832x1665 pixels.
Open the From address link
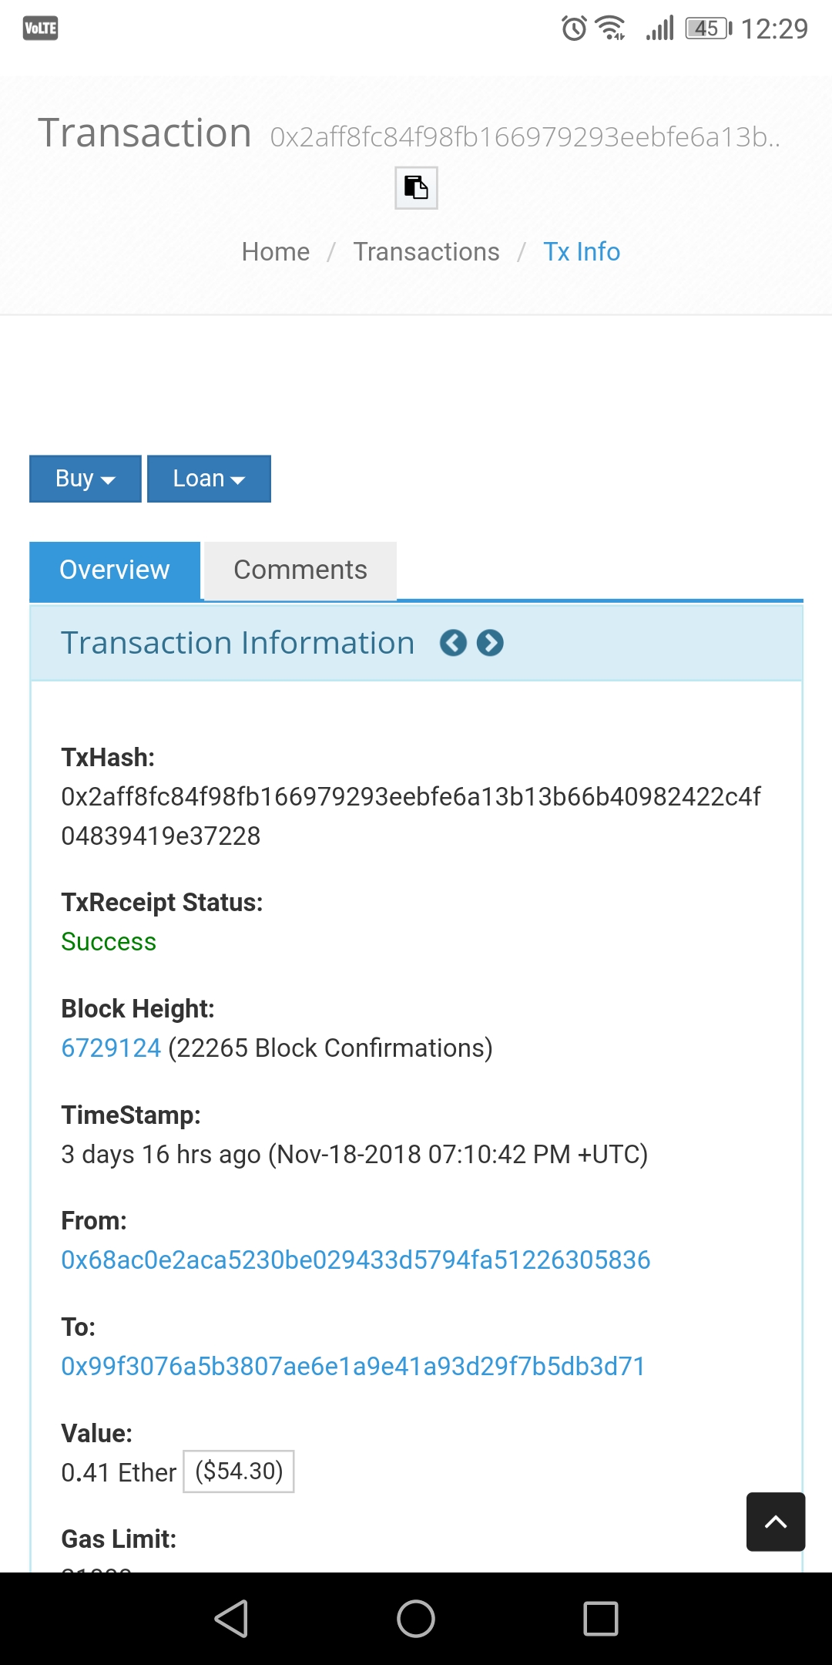tap(356, 1260)
